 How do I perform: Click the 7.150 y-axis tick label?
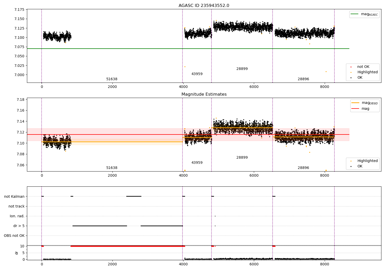click(x=19, y=19)
